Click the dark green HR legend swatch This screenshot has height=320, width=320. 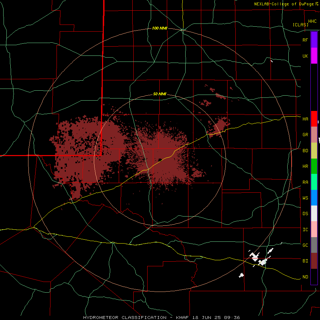pyautogui.click(x=314, y=166)
